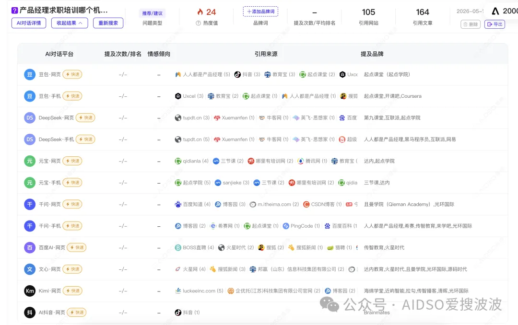Click the flame heat icon
Image resolution: width=518 pixels, height=325 pixels.
pos(200,12)
